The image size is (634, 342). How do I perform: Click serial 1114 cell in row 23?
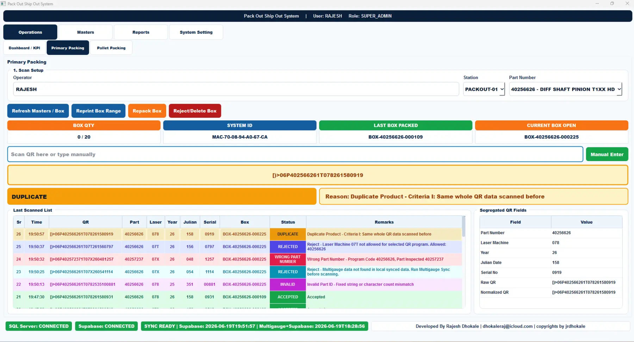pos(210,272)
